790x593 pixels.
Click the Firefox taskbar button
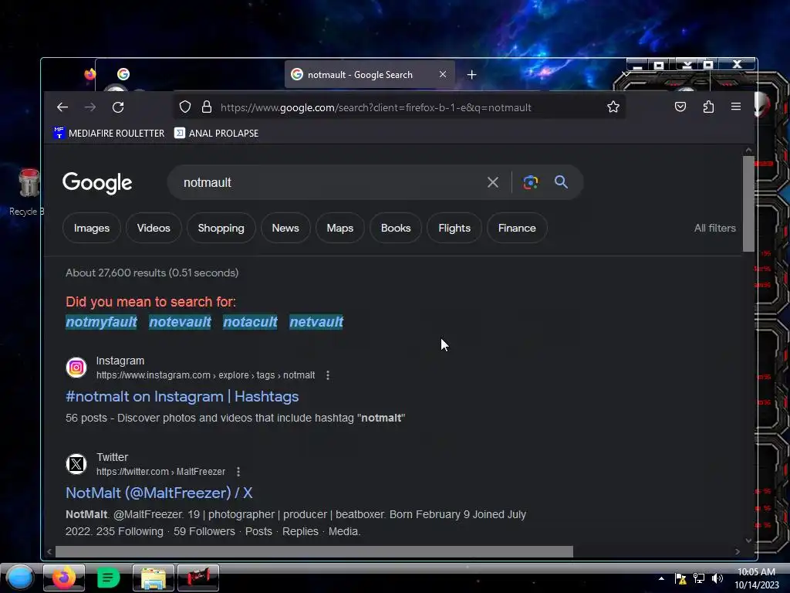pos(64,578)
